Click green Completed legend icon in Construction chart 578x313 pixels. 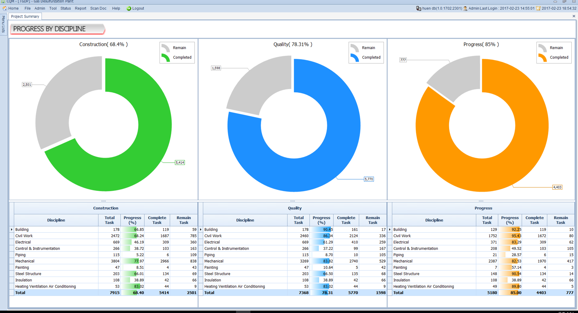pyautogui.click(x=166, y=57)
